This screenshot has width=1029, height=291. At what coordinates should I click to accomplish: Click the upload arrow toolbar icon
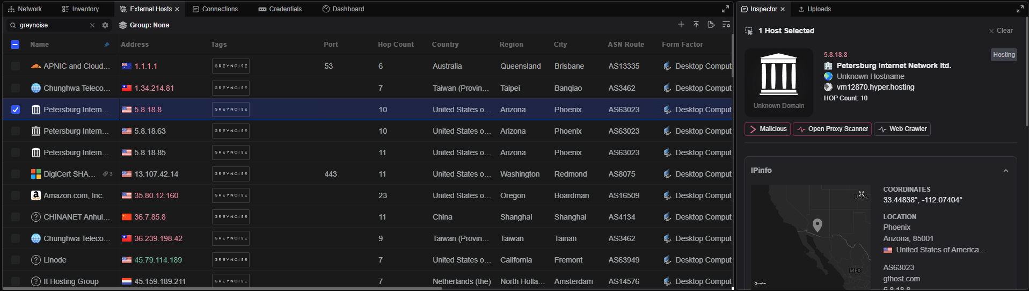click(x=696, y=25)
